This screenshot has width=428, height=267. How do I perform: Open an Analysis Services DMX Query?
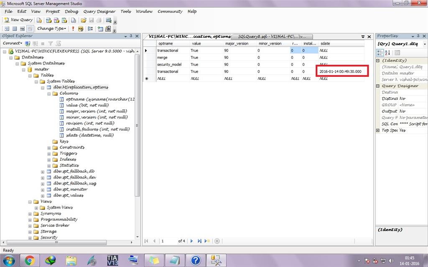coord(56,20)
